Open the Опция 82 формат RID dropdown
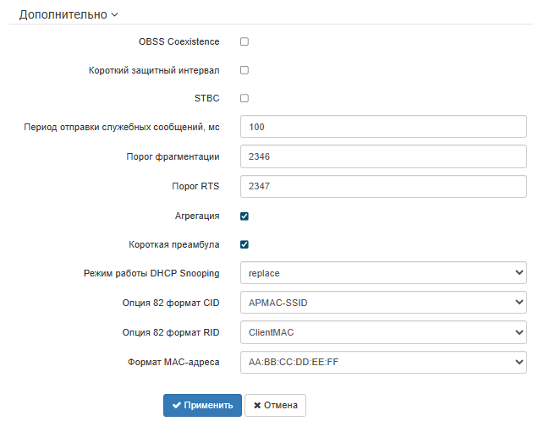 [383, 332]
